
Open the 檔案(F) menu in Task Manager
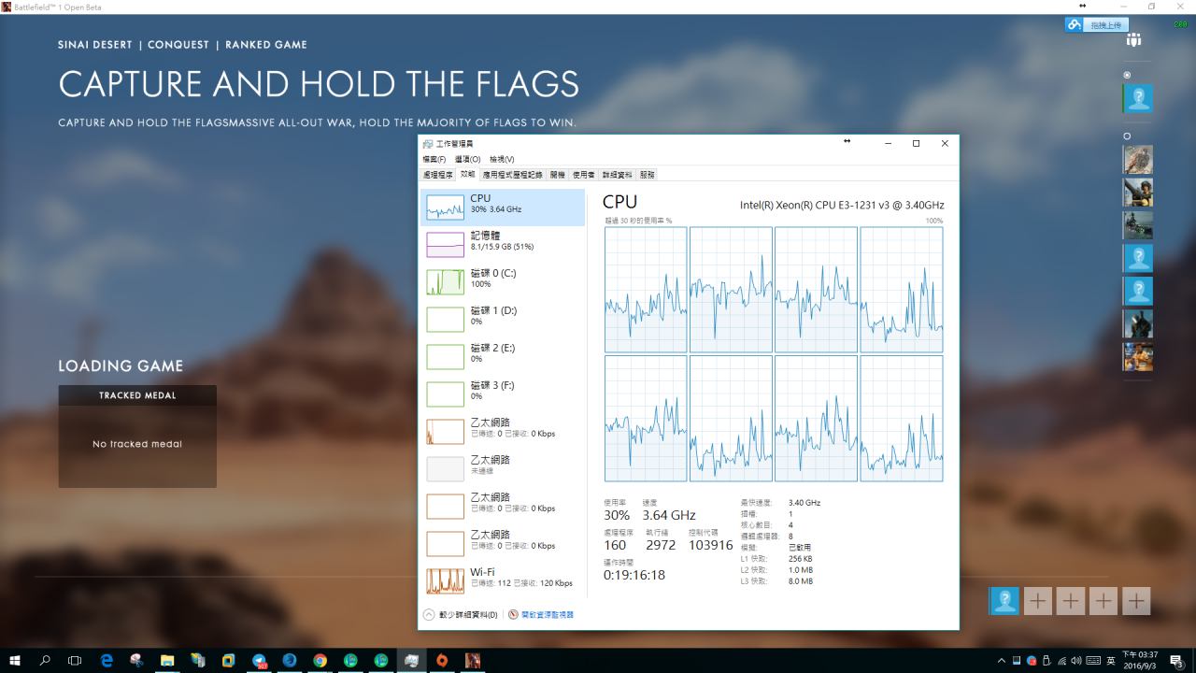tap(434, 159)
